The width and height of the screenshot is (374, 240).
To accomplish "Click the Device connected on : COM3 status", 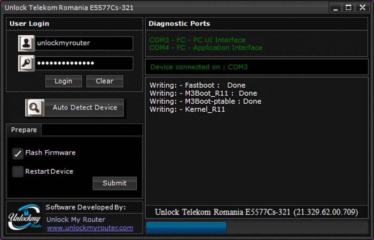I will tap(199, 67).
